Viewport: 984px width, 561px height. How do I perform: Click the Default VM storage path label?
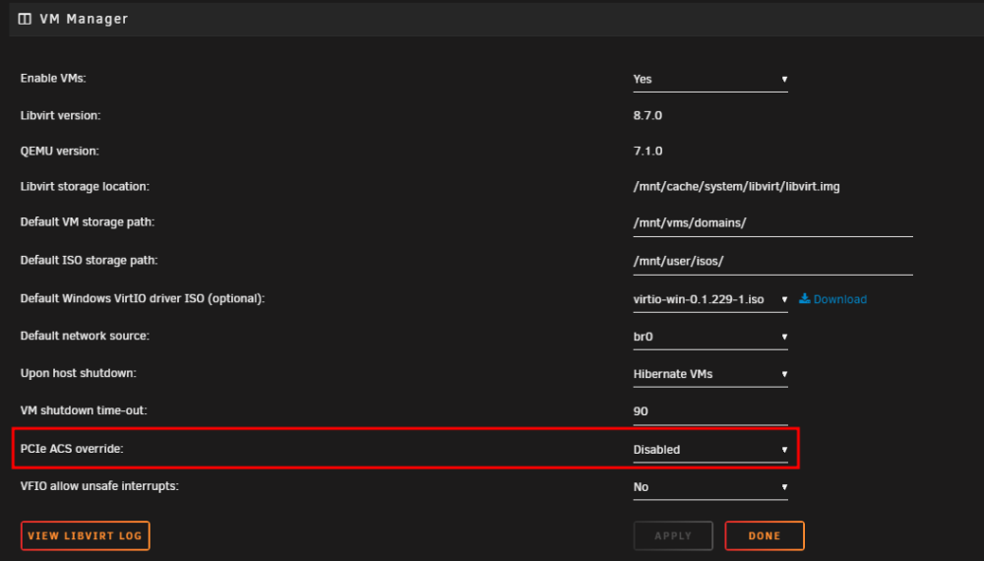88,222
